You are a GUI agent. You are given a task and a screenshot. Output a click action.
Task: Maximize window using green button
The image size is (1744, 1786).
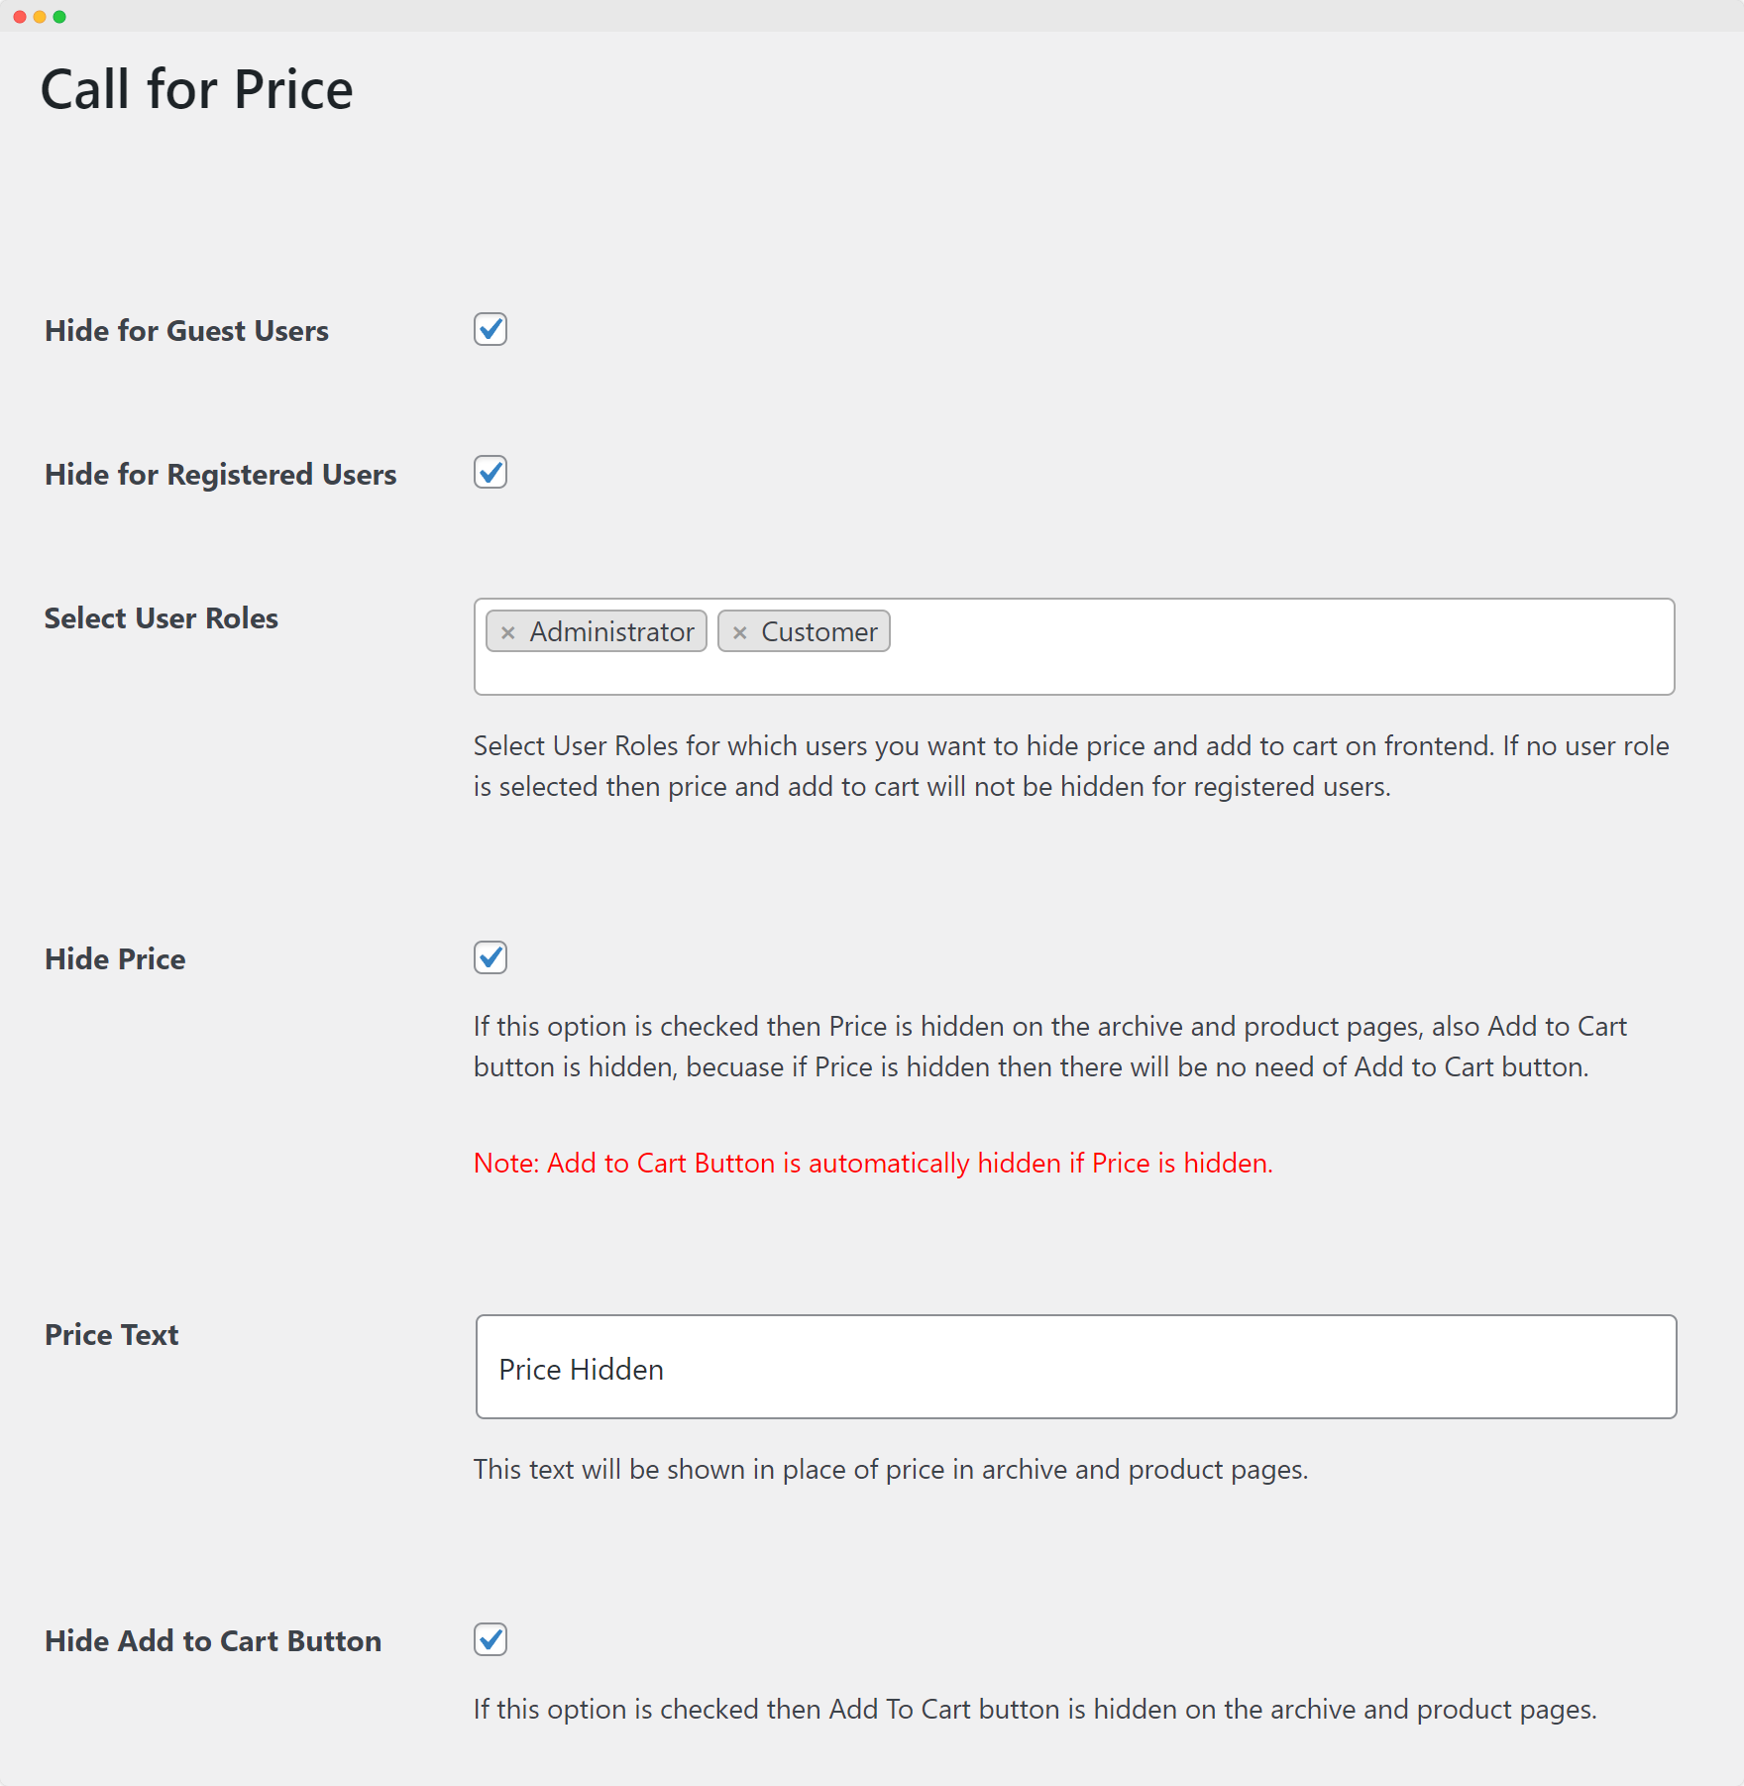(59, 17)
